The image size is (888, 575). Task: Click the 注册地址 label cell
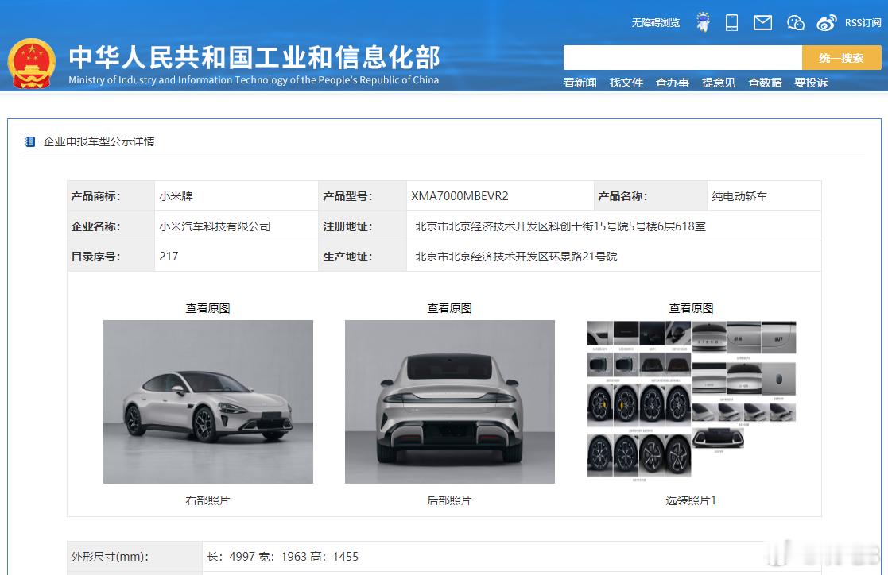[x=363, y=226]
